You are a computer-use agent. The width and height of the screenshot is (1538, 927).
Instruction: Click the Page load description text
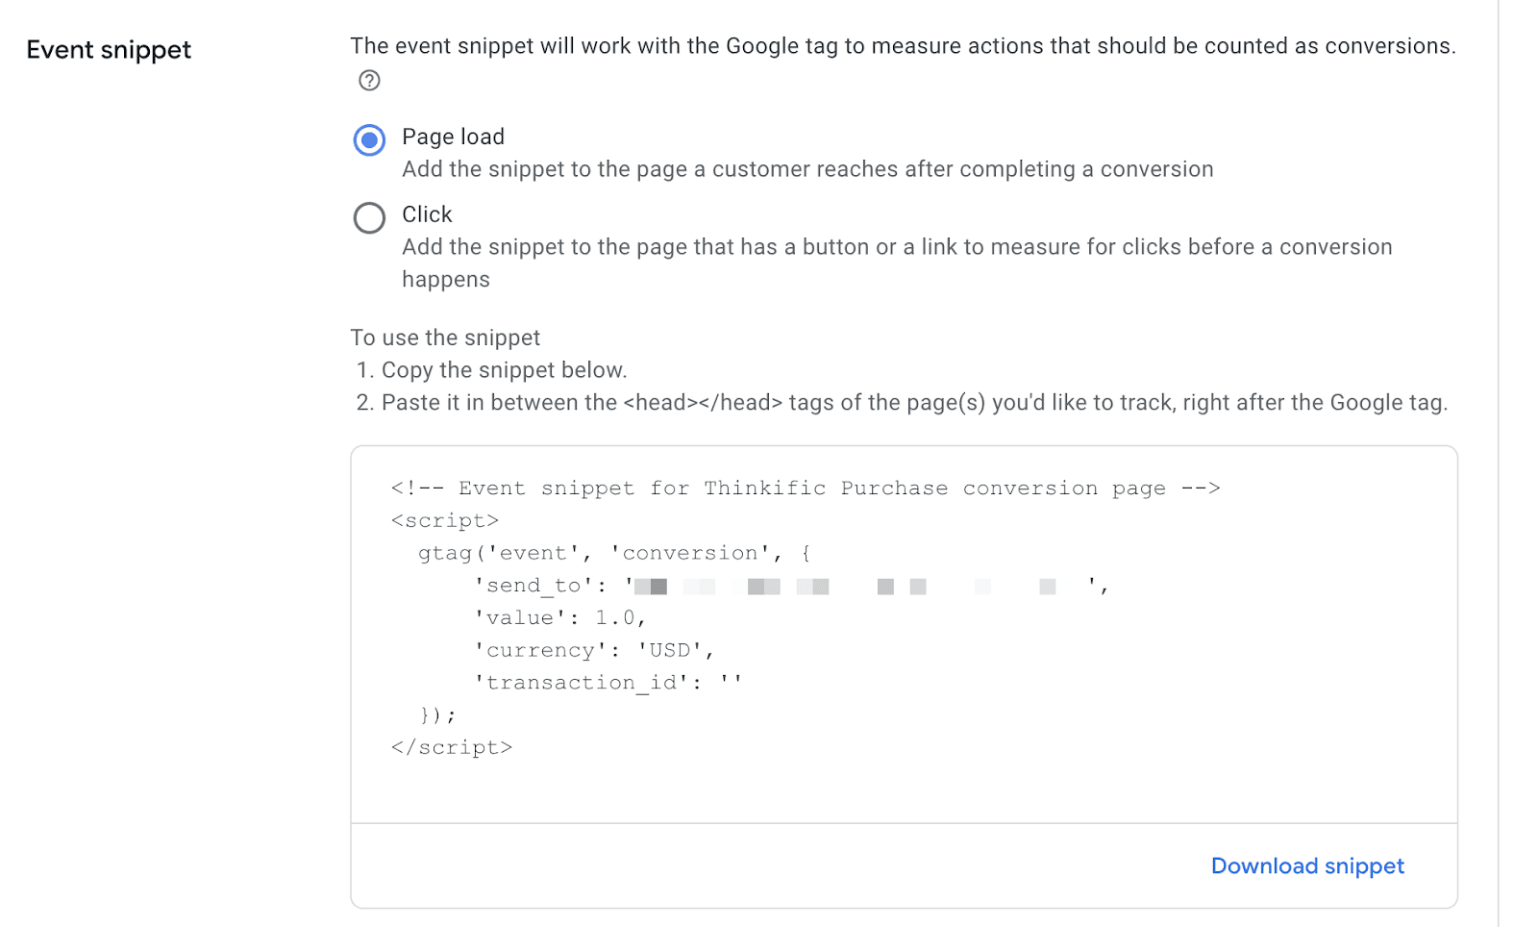click(x=807, y=169)
